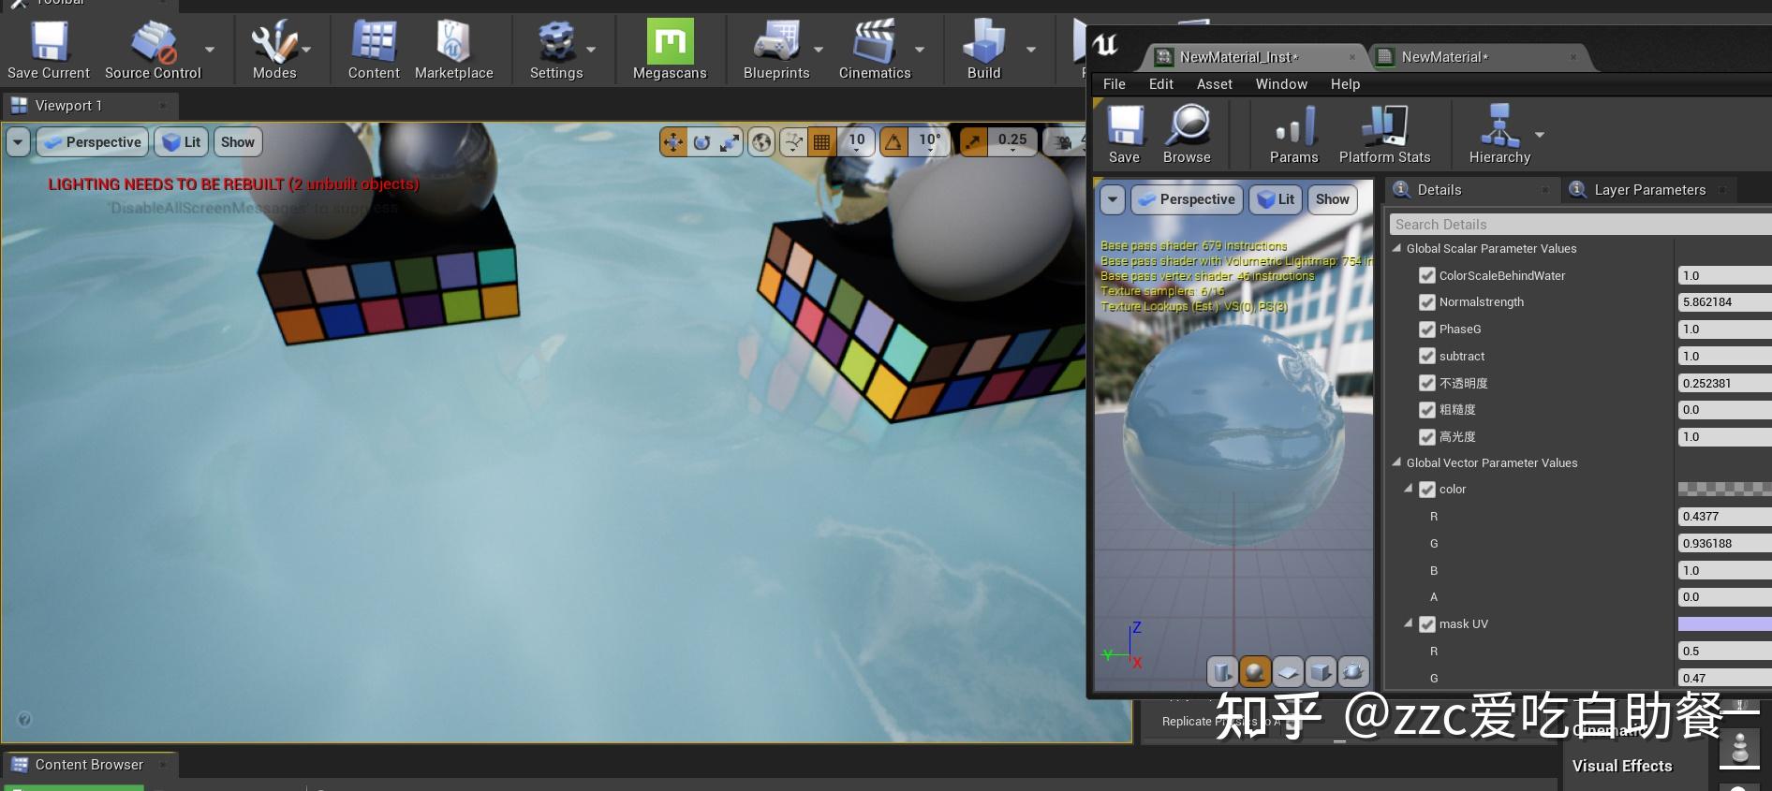Image resolution: width=1772 pixels, height=791 pixels.
Task: Open Platform Stats in the material editor
Action: 1385,135
